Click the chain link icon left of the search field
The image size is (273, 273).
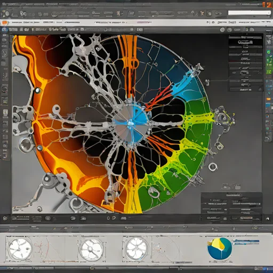coord(218,13)
